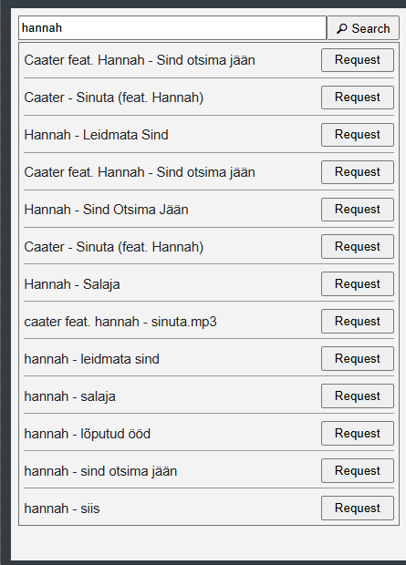Request first 'Caater feat. Hannah - Sind otsima jään'
Viewport: 406px width, 565px height.
coord(358,60)
